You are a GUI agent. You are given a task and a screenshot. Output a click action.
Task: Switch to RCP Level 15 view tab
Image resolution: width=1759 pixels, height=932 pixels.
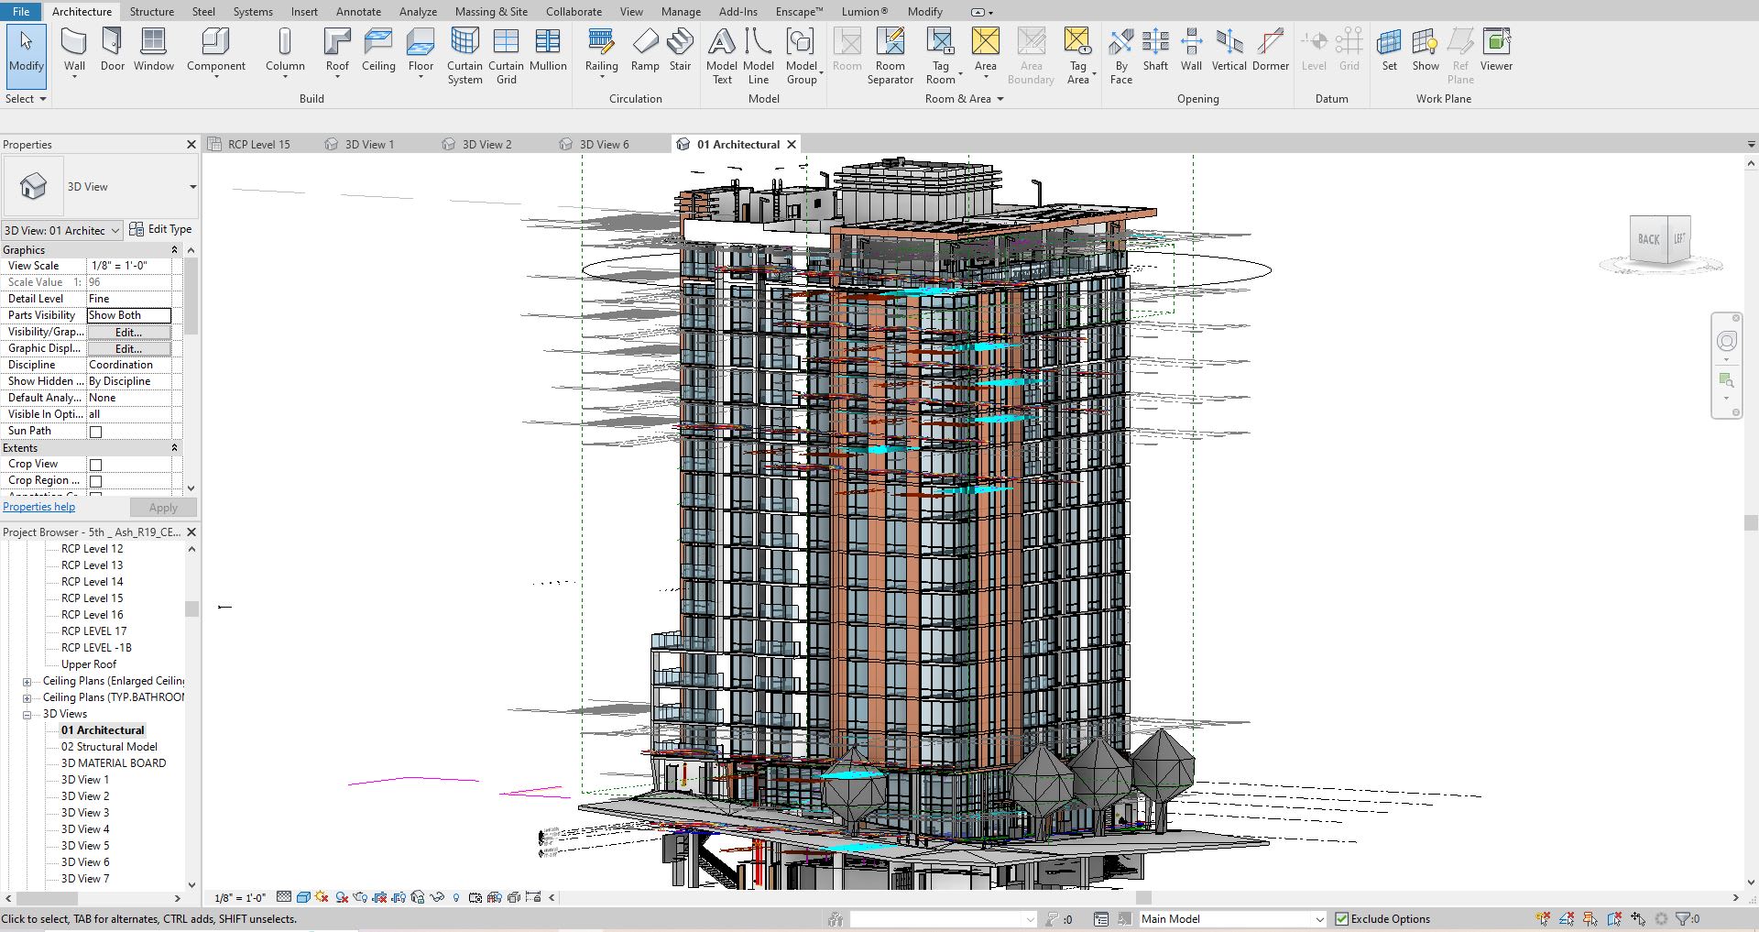[x=258, y=145]
